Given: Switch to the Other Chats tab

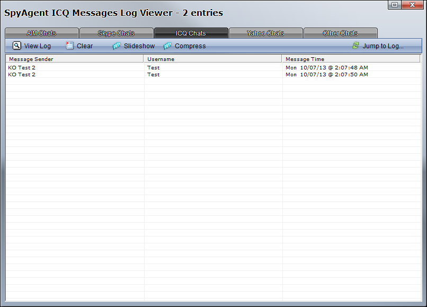Looking at the screenshot, I should click(x=340, y=33).
